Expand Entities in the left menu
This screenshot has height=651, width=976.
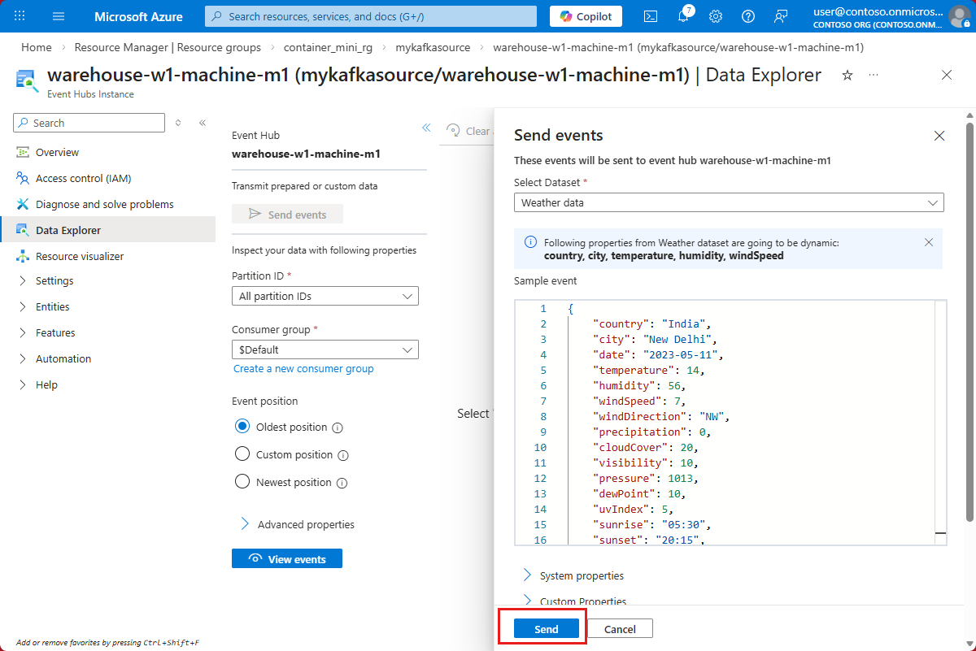point(44,307)
